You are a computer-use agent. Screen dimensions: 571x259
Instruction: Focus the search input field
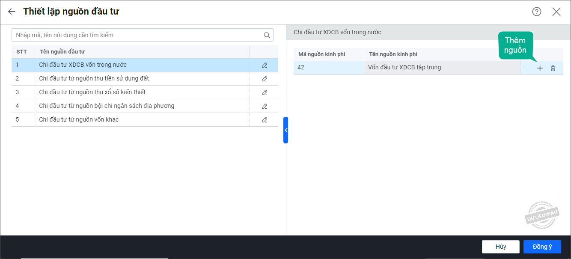[137, 35]
